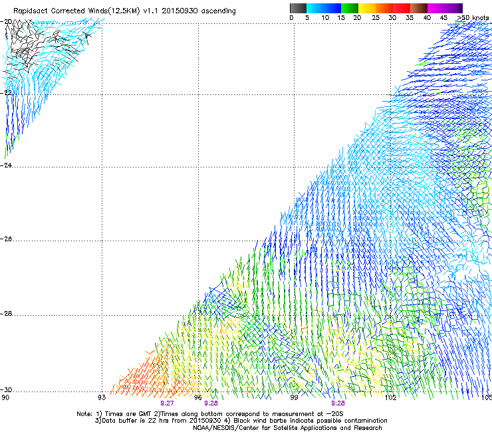Pick the magenta 40-45 knots legend segment
The height and width of the screenshot is (432, 492).
pos(436,8)
